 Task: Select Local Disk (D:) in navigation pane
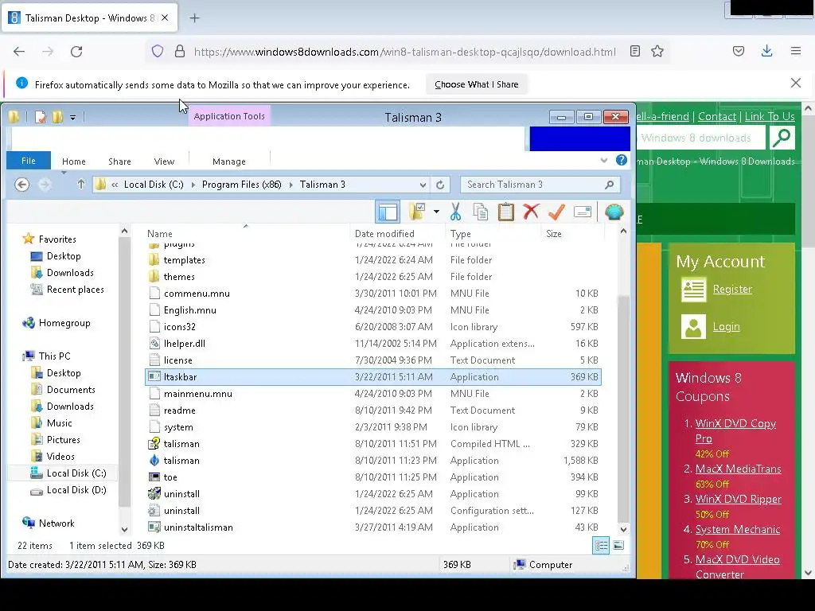[76, 490]
